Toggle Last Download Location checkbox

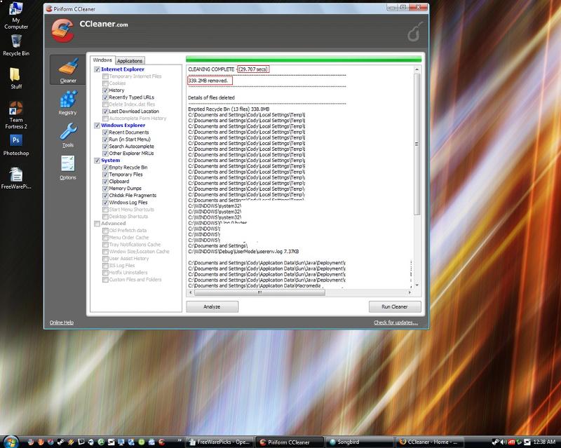point(105,111)
